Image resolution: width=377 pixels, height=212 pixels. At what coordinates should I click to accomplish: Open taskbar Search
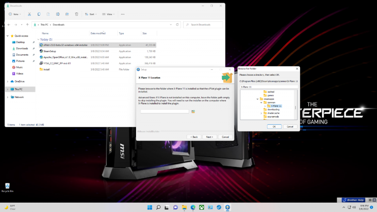pos(158,207)
